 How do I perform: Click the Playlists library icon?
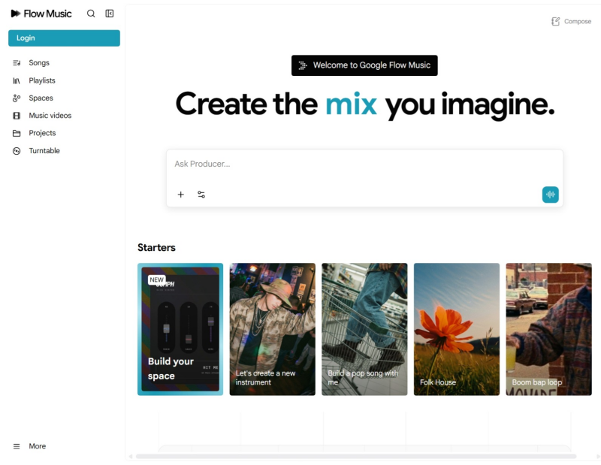(x=17, y=80)
